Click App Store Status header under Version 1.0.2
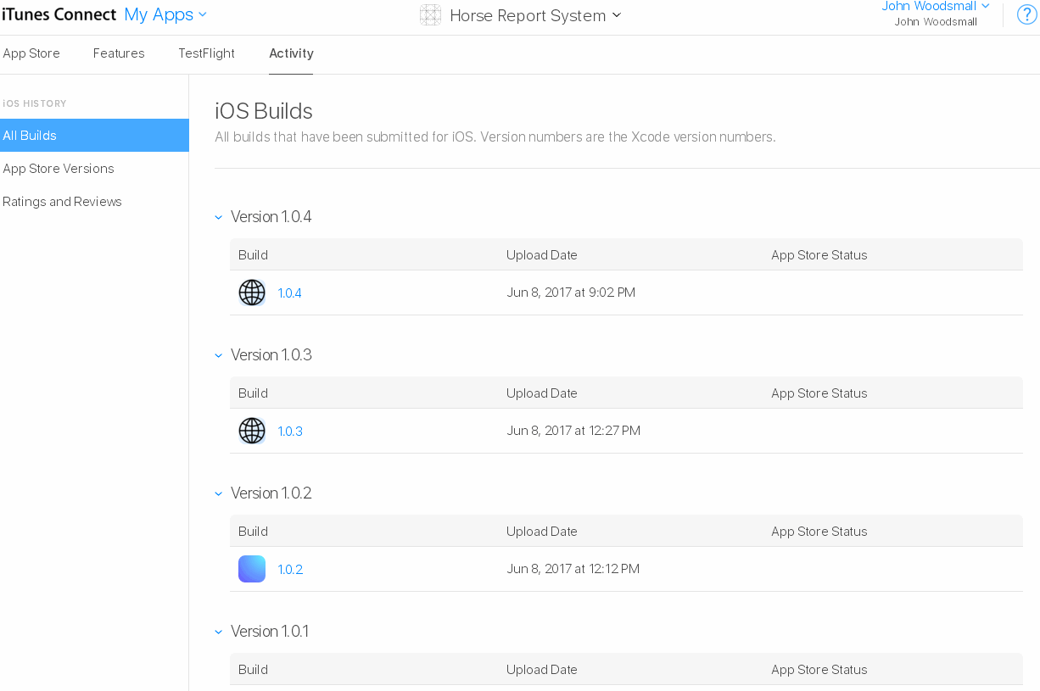 (x=819, y=532)
